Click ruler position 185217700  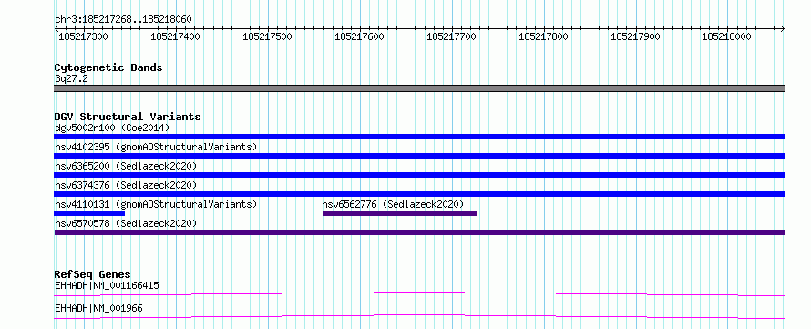click(451, 36)
